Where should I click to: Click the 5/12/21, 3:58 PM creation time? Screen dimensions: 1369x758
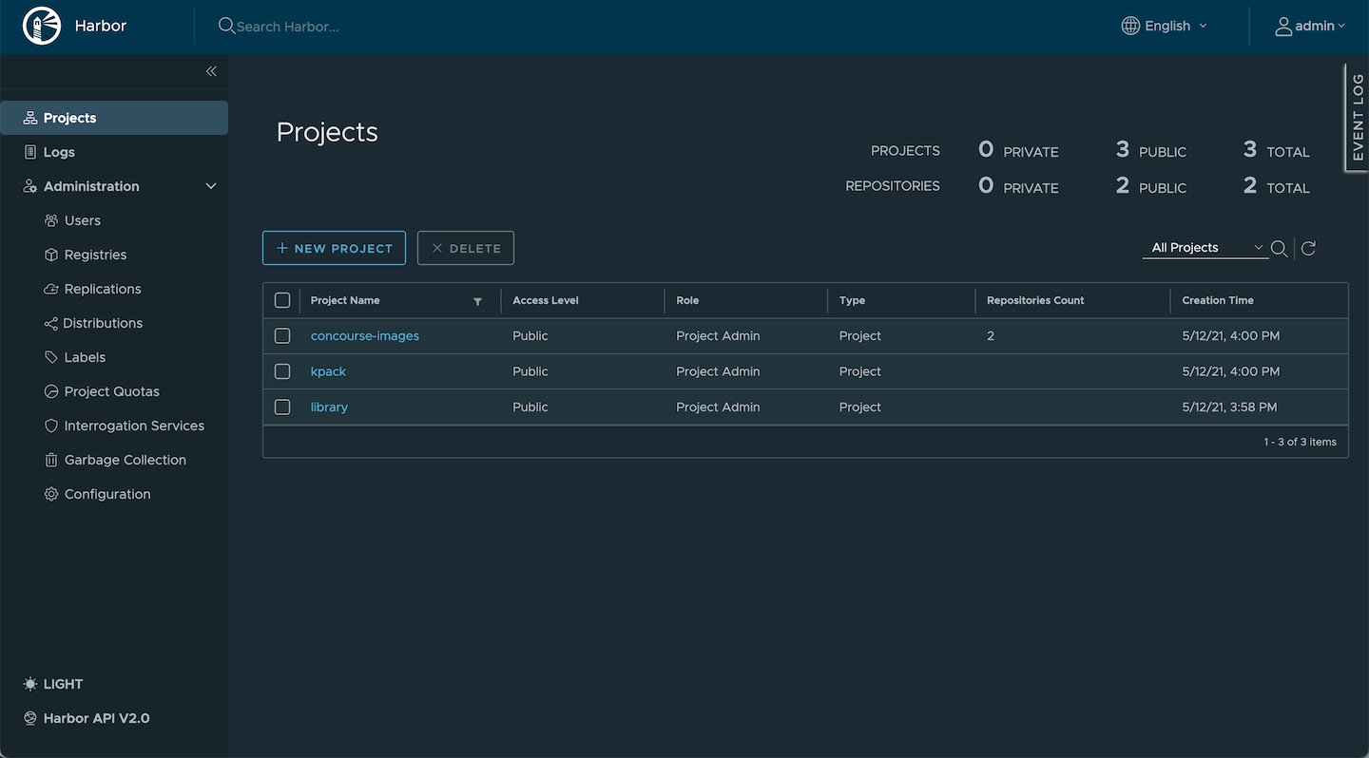coord(1229,407)
